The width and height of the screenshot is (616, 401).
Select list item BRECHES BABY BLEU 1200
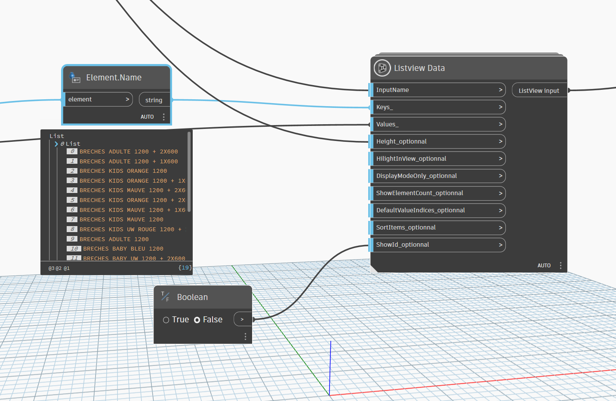(x=123, y=249)
